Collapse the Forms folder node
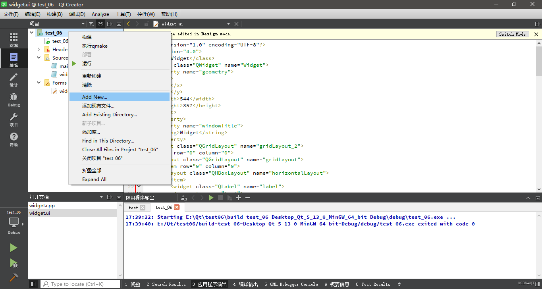Image resolution: width=542 pixels, height=289 pixels. point(39,83)
